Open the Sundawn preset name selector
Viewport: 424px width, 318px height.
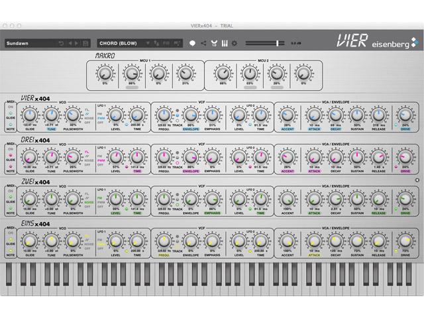coord(30,43)
